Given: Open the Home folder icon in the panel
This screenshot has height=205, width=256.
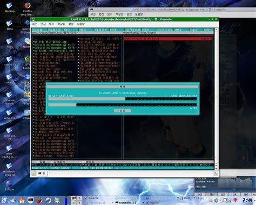Looking at the screenshot, I should click(22, 200).
